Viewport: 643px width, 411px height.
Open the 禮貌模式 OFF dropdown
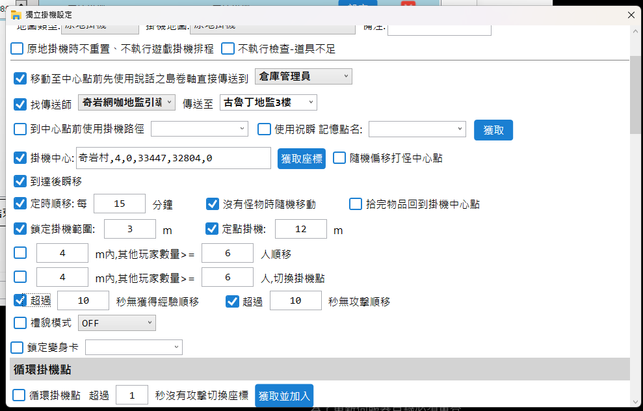pos(116,323)
